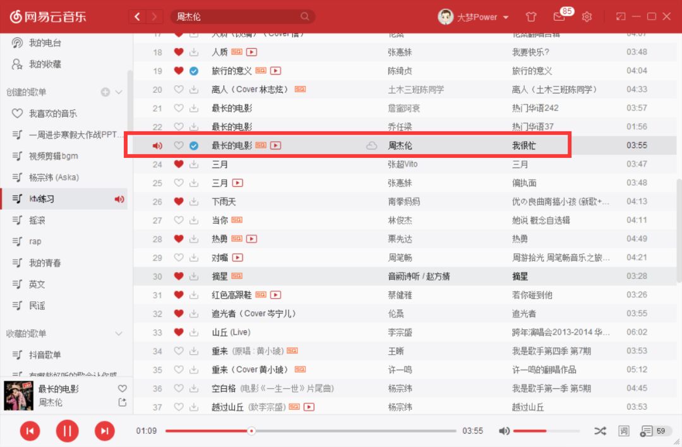
Task: Open the 大梦Power account dropdown
Action: [x=474, y=17]
